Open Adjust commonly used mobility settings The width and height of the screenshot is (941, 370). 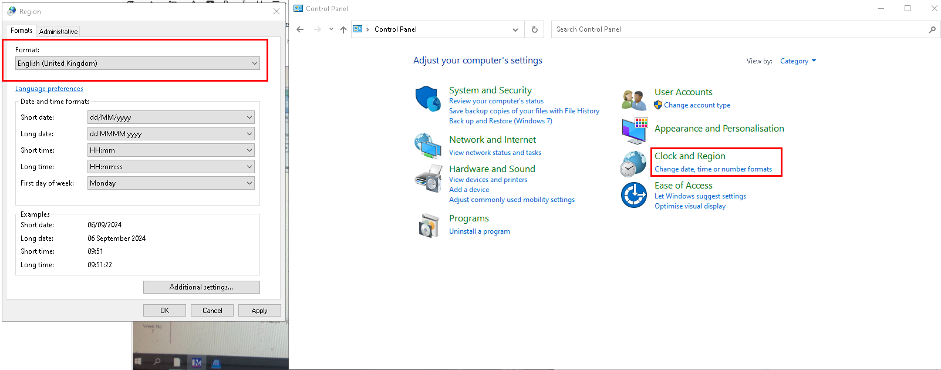tap(512, 200)
